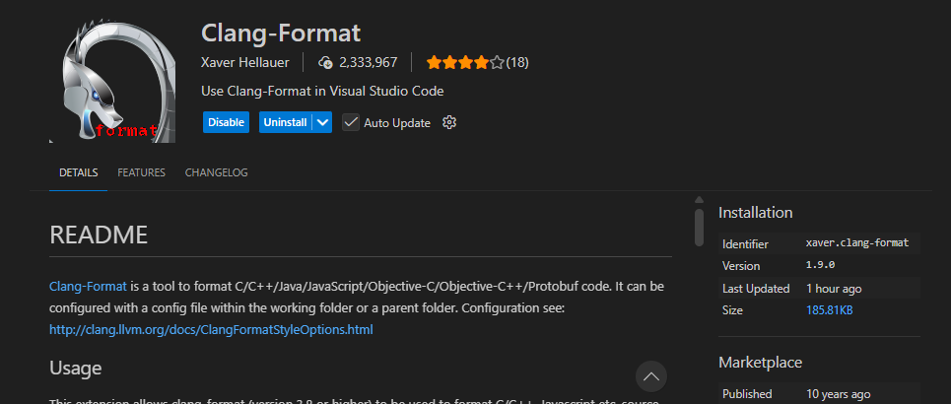Click the README scrollbar thumb
Viewport: 951px width, 404px height.
[x=699, y=228]
